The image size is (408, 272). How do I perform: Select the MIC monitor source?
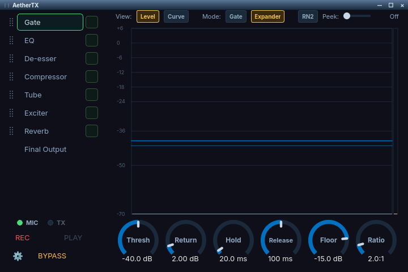[28, 223]
